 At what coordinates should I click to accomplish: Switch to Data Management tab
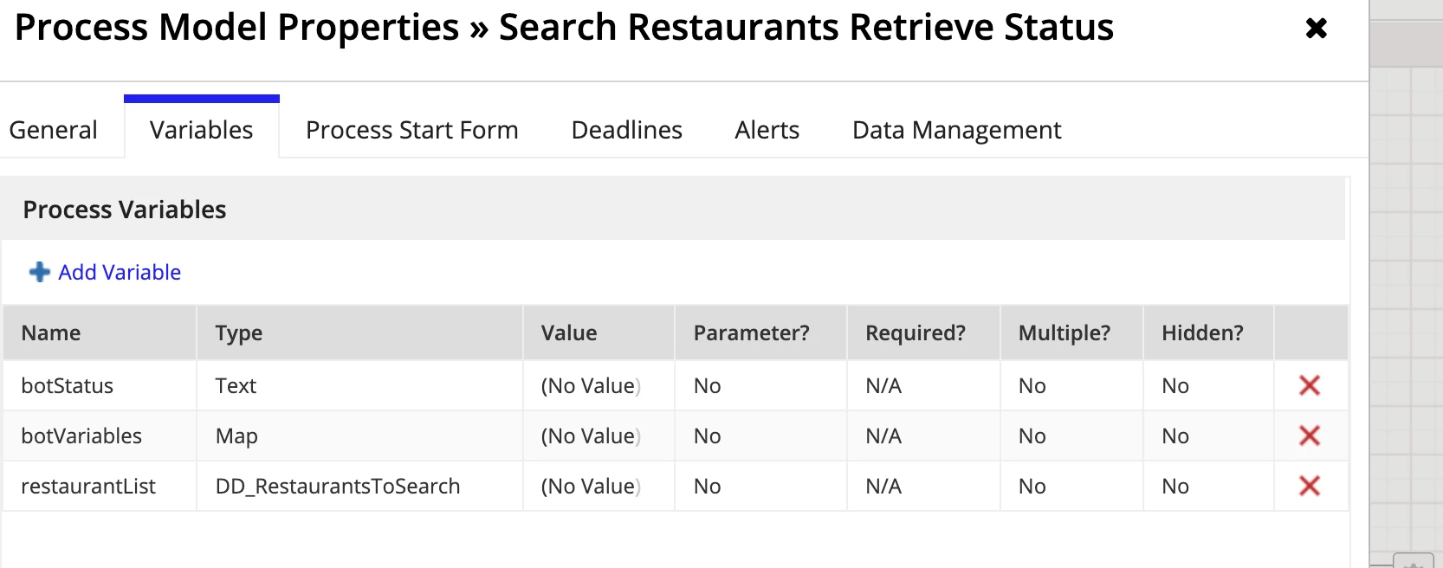(957, 130)
